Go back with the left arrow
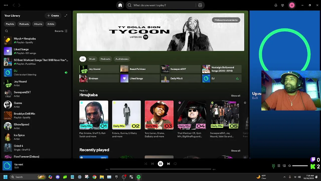The width and height of the screenshot is (321, 181). pos(14,5)
